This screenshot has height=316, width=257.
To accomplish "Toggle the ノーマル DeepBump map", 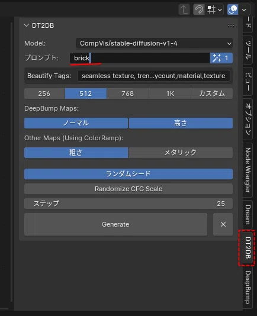I will tap(76, 123).
